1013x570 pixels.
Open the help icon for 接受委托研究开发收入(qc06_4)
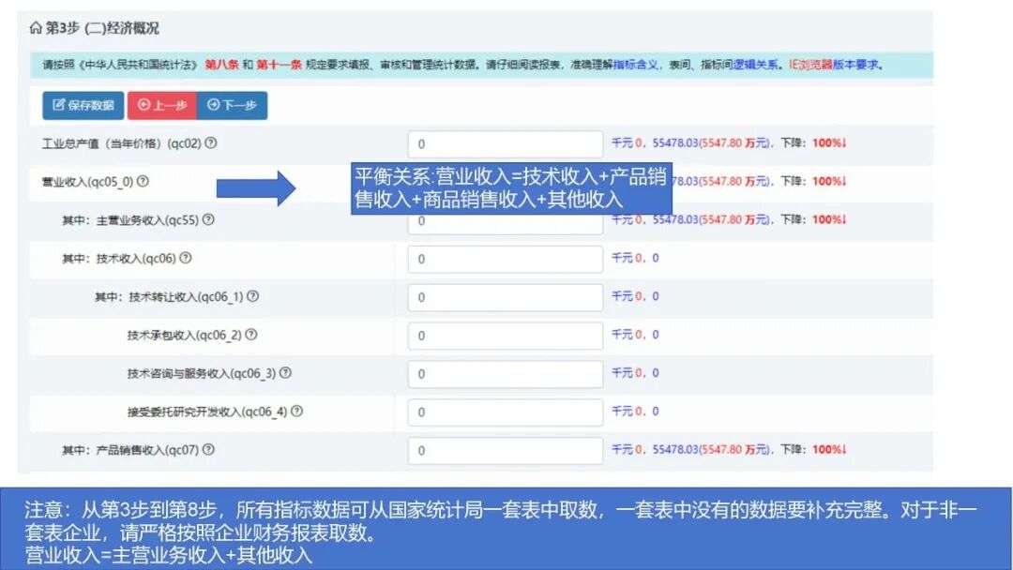click(295, 412)
